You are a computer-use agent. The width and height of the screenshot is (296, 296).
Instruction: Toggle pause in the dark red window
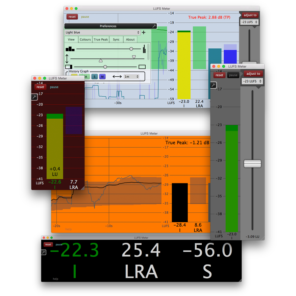coord(54,87)
